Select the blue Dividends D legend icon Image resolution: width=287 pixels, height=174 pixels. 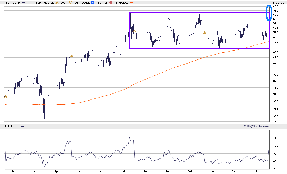coord(93,2)
